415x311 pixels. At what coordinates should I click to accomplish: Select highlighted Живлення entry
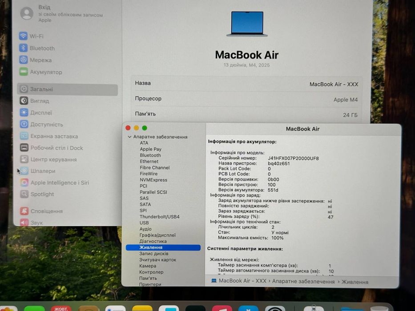coord(163,247)
